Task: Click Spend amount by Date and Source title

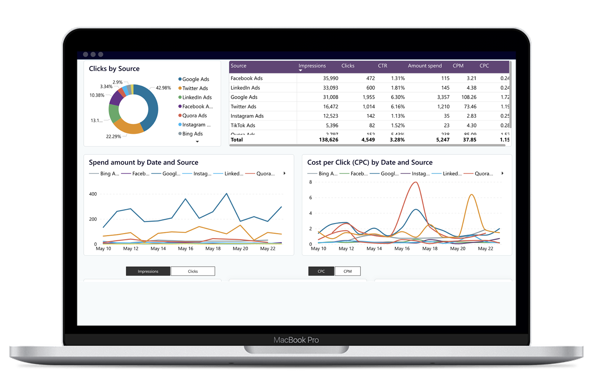Action: pyautogui.click(x=144, y=163)
